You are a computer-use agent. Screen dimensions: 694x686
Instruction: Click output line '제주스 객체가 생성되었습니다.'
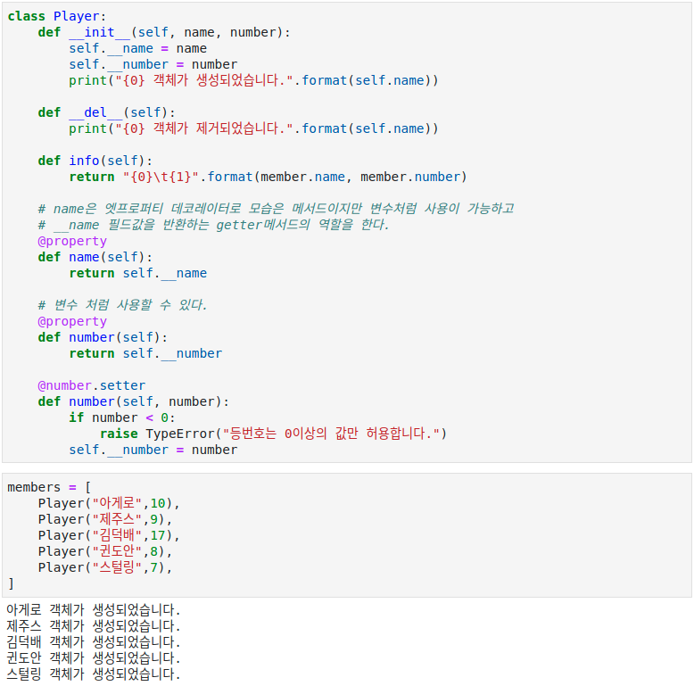tap(94, 626)
